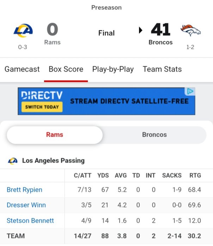Switch the box score to Broncos
Screen dimensions: 213x246
click(x=154, y=135)
